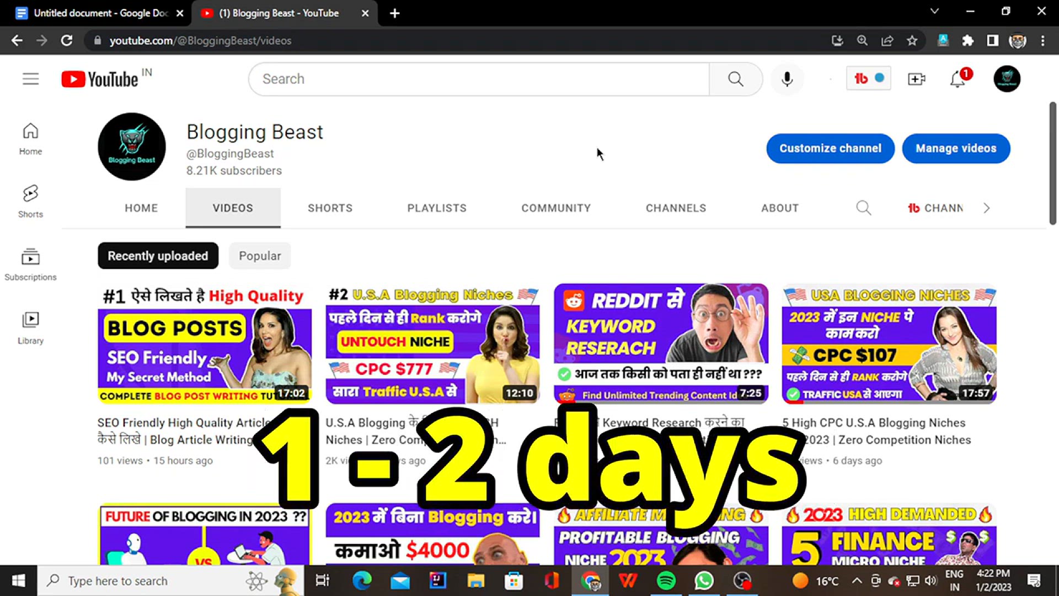
Task: Reload the page
Action: click(67, 40)
